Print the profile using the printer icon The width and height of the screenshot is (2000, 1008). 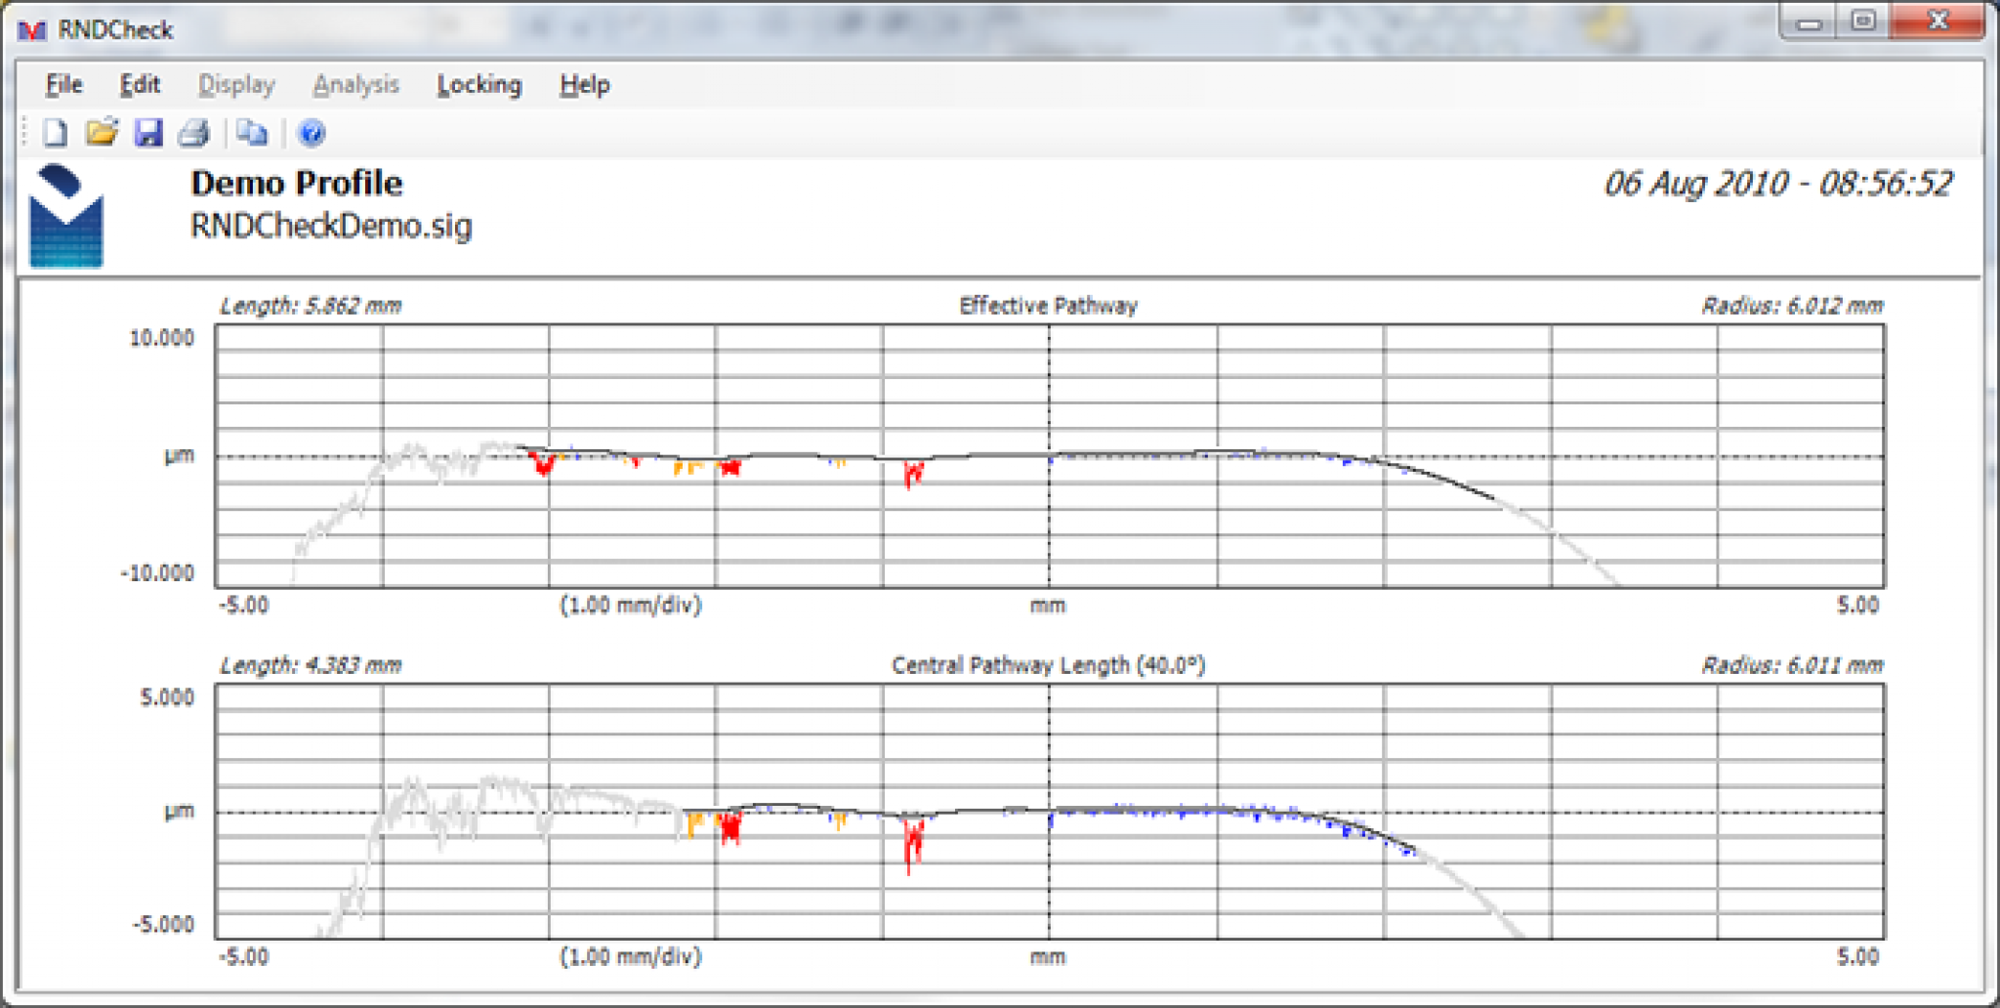coord(194,133)
